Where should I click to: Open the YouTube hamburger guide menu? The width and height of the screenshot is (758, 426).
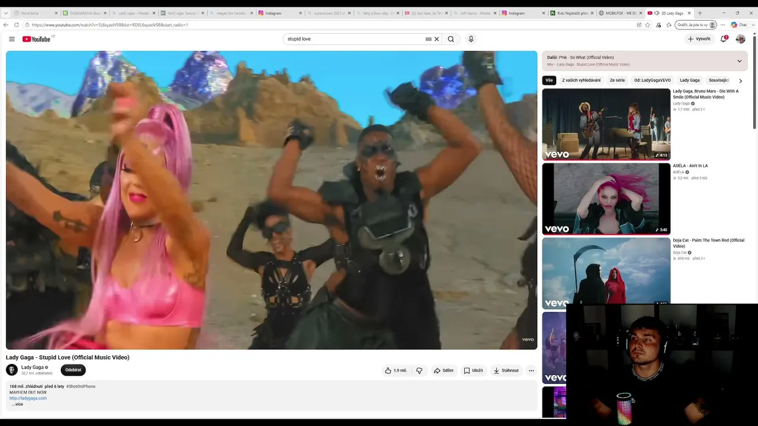click(12, 39)
